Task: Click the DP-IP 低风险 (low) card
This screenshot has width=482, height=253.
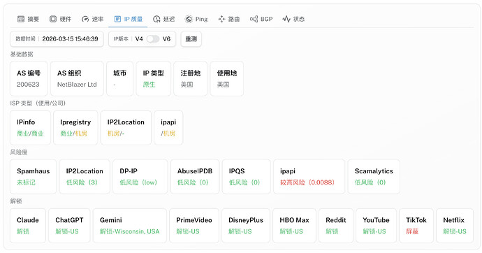Action: point(140,176)
